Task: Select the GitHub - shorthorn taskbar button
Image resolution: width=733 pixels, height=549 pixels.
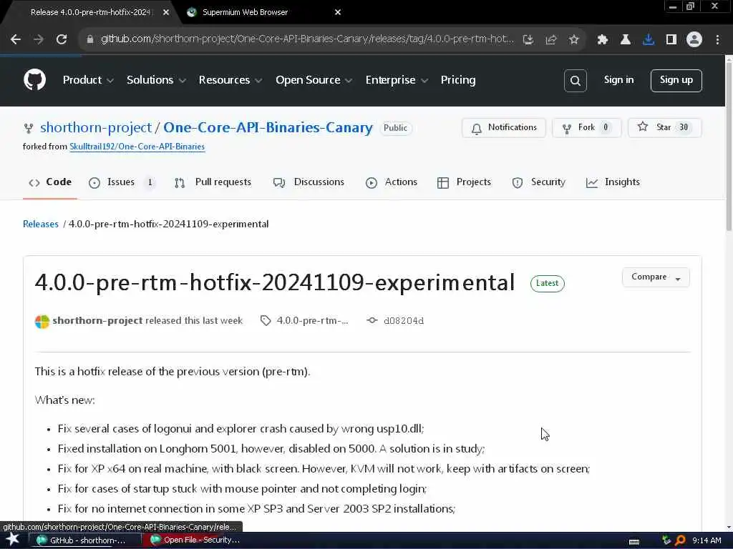Action: click(x=85, y=540)
